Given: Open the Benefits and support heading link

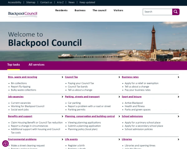Looking at the screenshot, I should point(20,116).
